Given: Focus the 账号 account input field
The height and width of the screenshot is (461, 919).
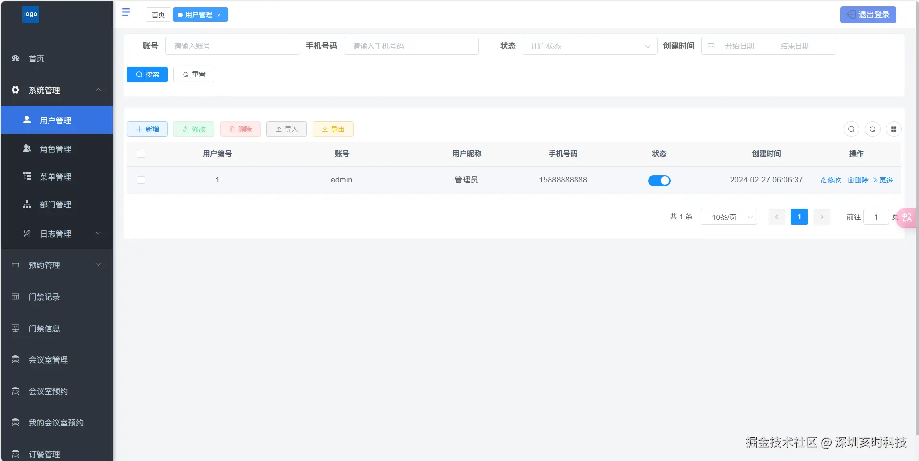Looking at the screenshot, I should tap(233, 46).
